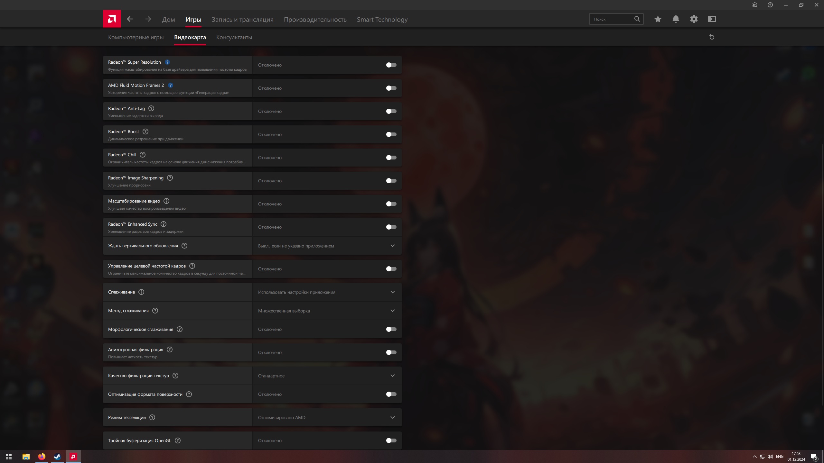Open favorites star icon

pyautogui.click(x=658, y=19)
